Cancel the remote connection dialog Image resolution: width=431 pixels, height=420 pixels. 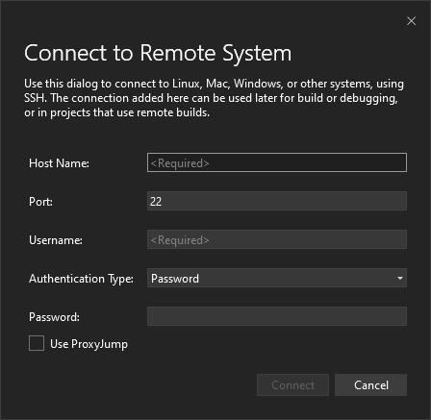pos(371,384)
